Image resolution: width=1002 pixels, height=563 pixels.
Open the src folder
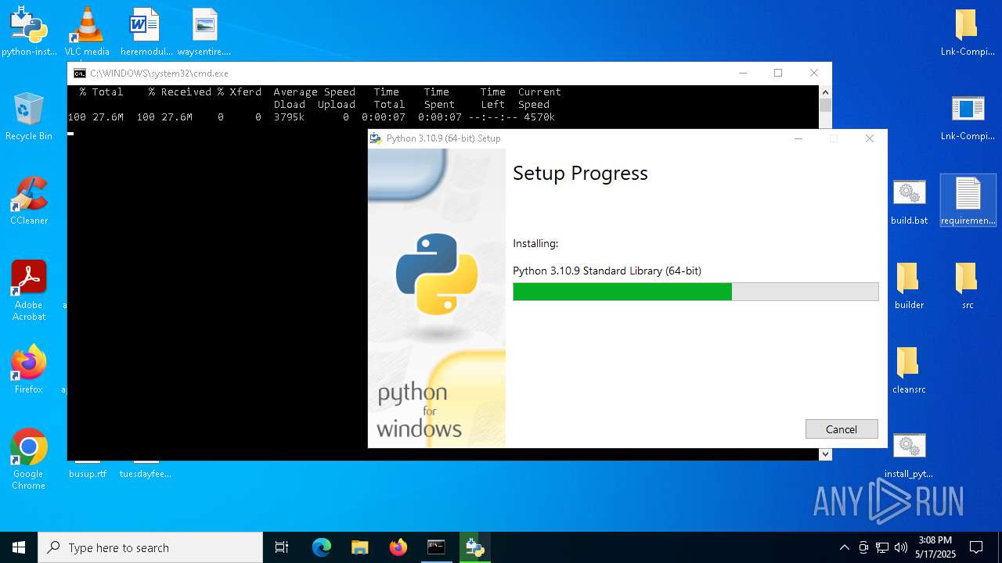point(968,285)
